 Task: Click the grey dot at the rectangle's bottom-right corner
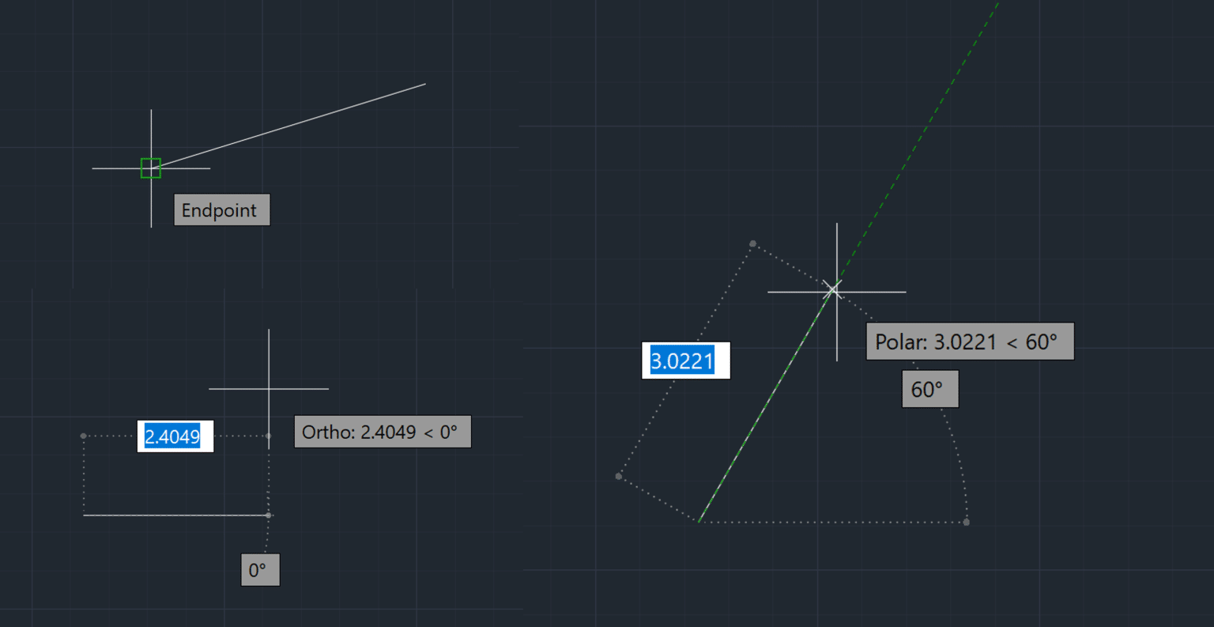point(967,521)
